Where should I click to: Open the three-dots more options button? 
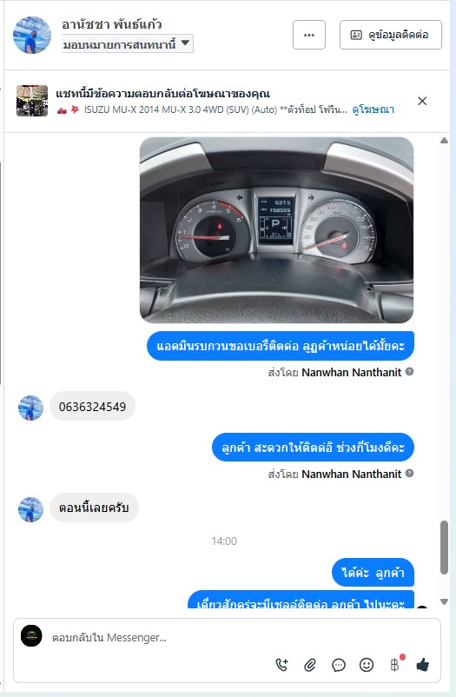pos(309,35)
